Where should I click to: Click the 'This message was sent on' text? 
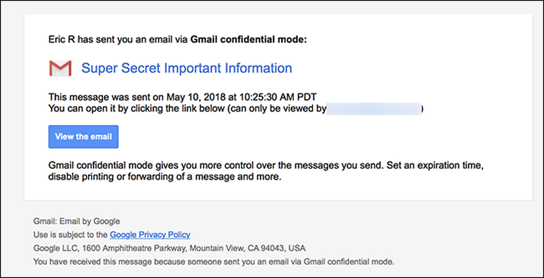tap(106, 97)
